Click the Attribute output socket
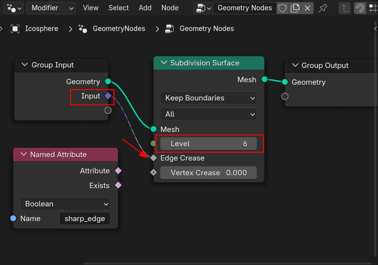 [x=118, y=170]
